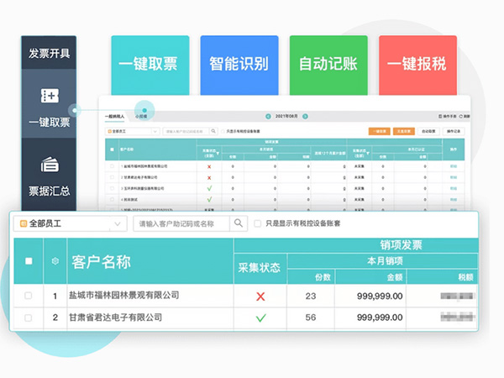
Task: Click the 自动取票 button
Action: (428, 131)
